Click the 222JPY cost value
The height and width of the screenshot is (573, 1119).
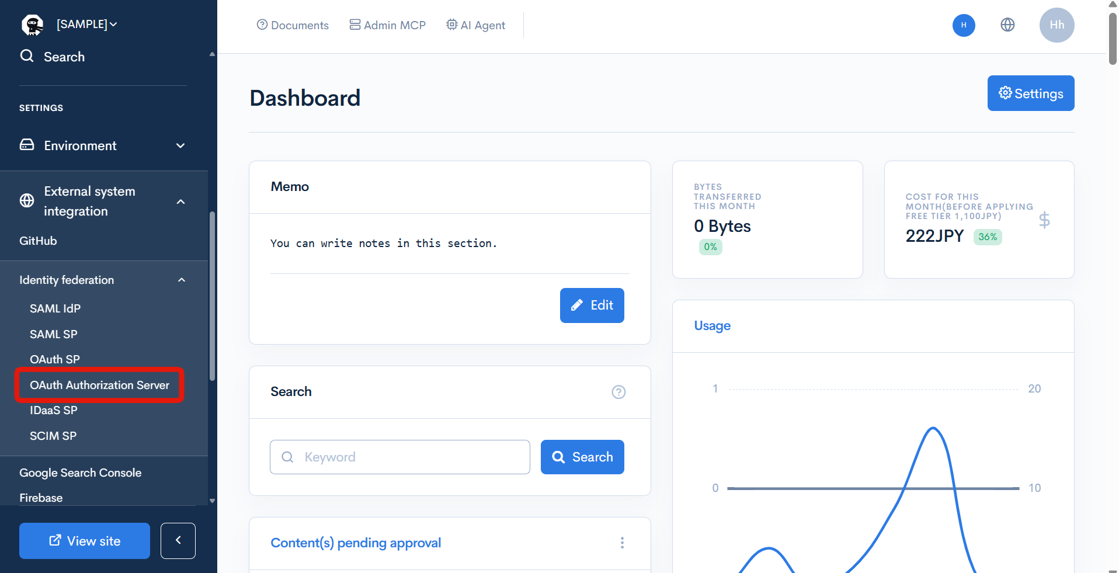(934, 236)
